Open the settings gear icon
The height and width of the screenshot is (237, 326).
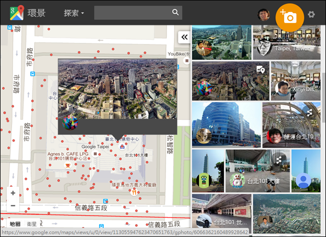pos(311,14)
